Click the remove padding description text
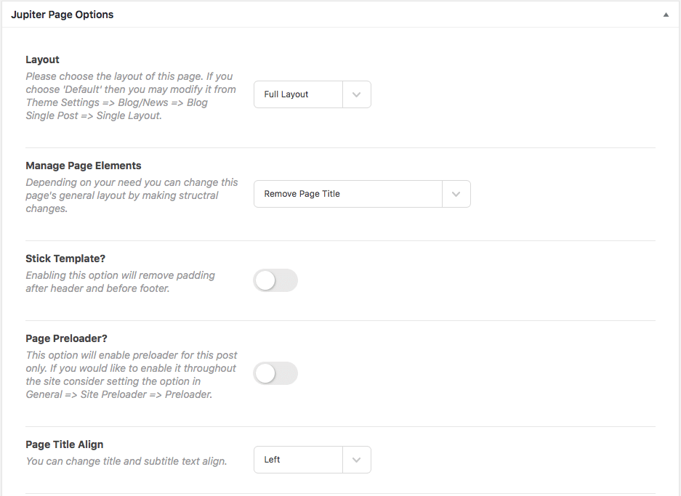The width and height of the screenshot is (681, 496). click(x=121, y=282)
